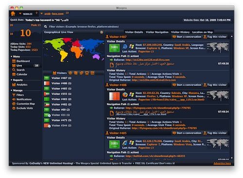Collapse the Menu section in sidebar
Image resolution: width=243 pixels, height=178 pixels.
(12, 57)
